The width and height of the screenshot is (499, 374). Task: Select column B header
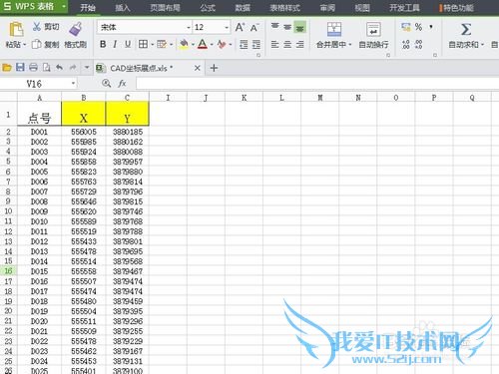(x=84, y=98)
